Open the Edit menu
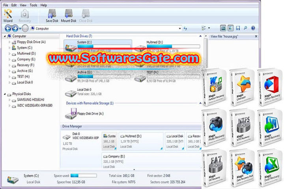 click(x=14, y=5)
